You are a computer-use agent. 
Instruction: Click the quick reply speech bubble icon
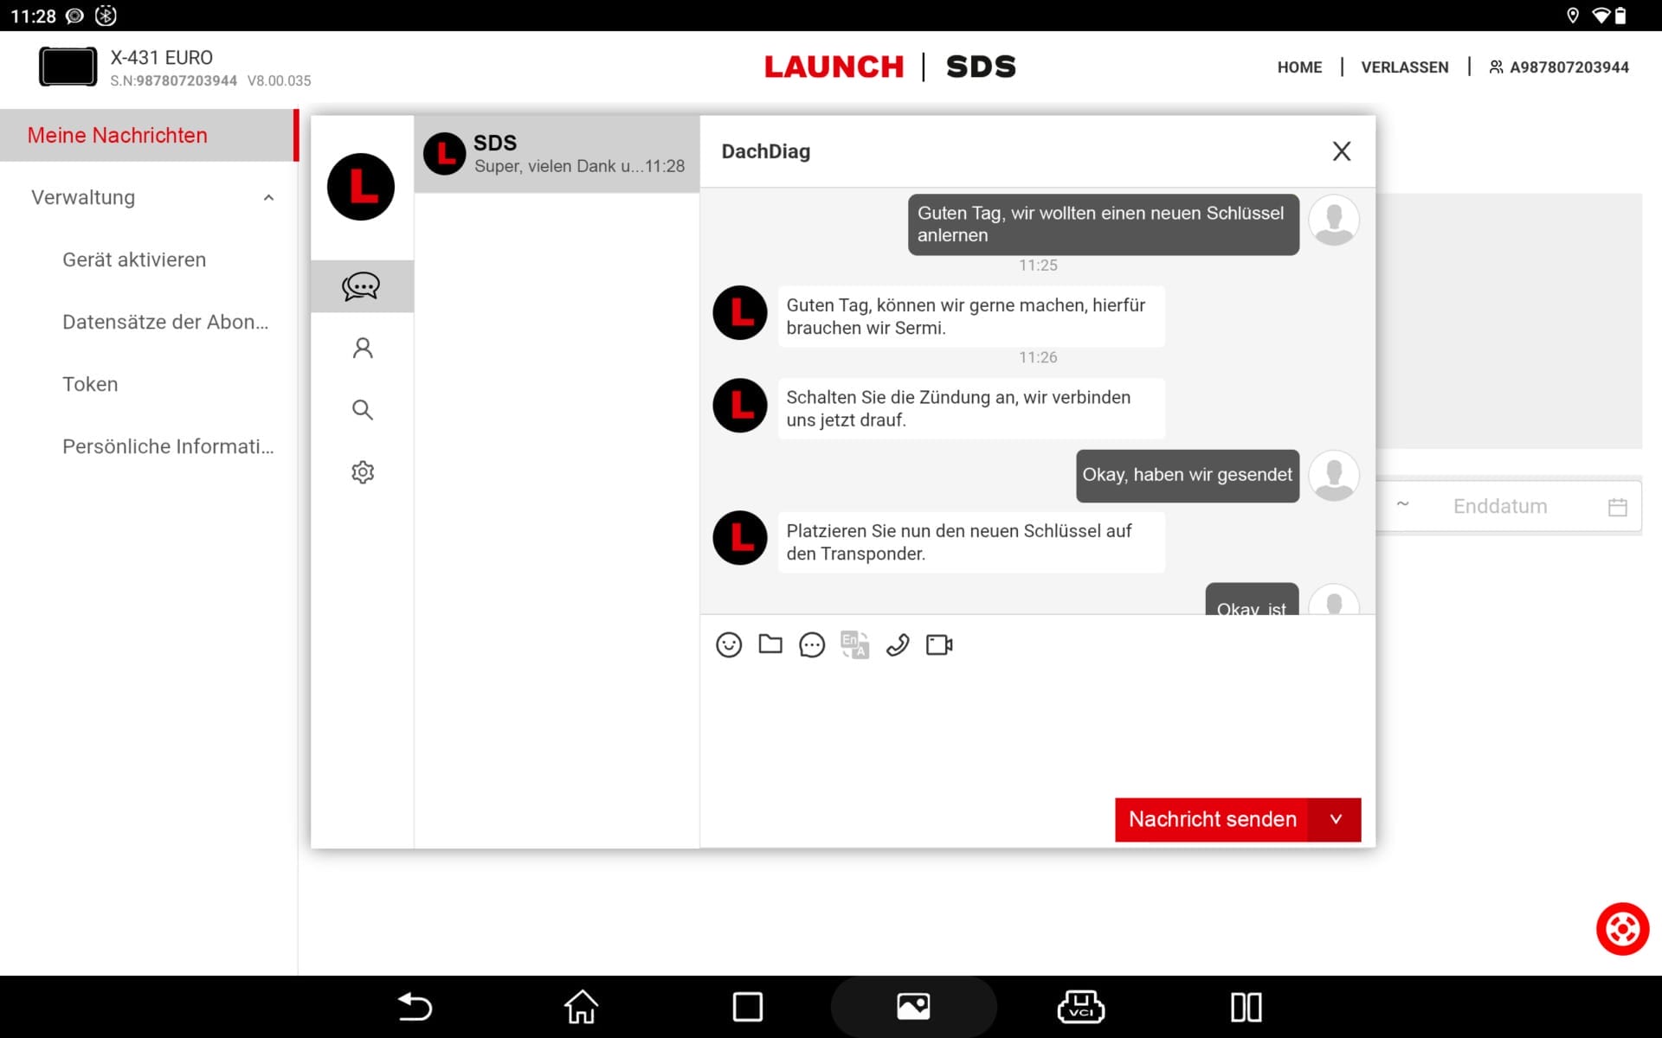[812, 645]
